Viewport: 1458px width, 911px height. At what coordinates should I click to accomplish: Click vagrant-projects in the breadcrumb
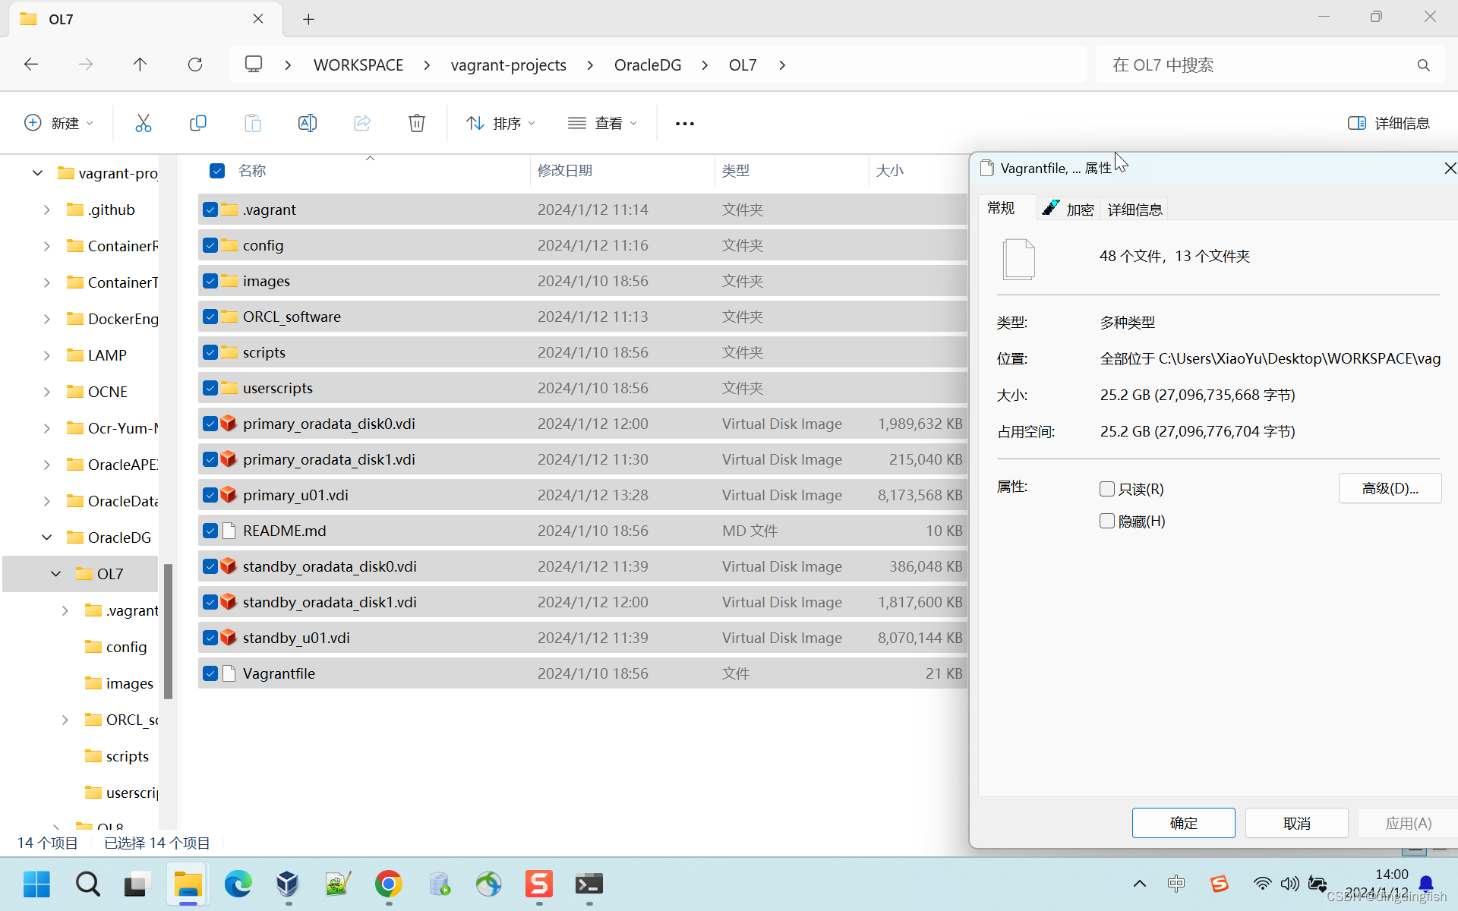(x=508, y=65)
